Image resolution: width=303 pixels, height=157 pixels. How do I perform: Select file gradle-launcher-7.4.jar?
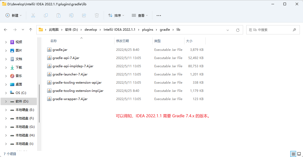(x=70, y=74)
